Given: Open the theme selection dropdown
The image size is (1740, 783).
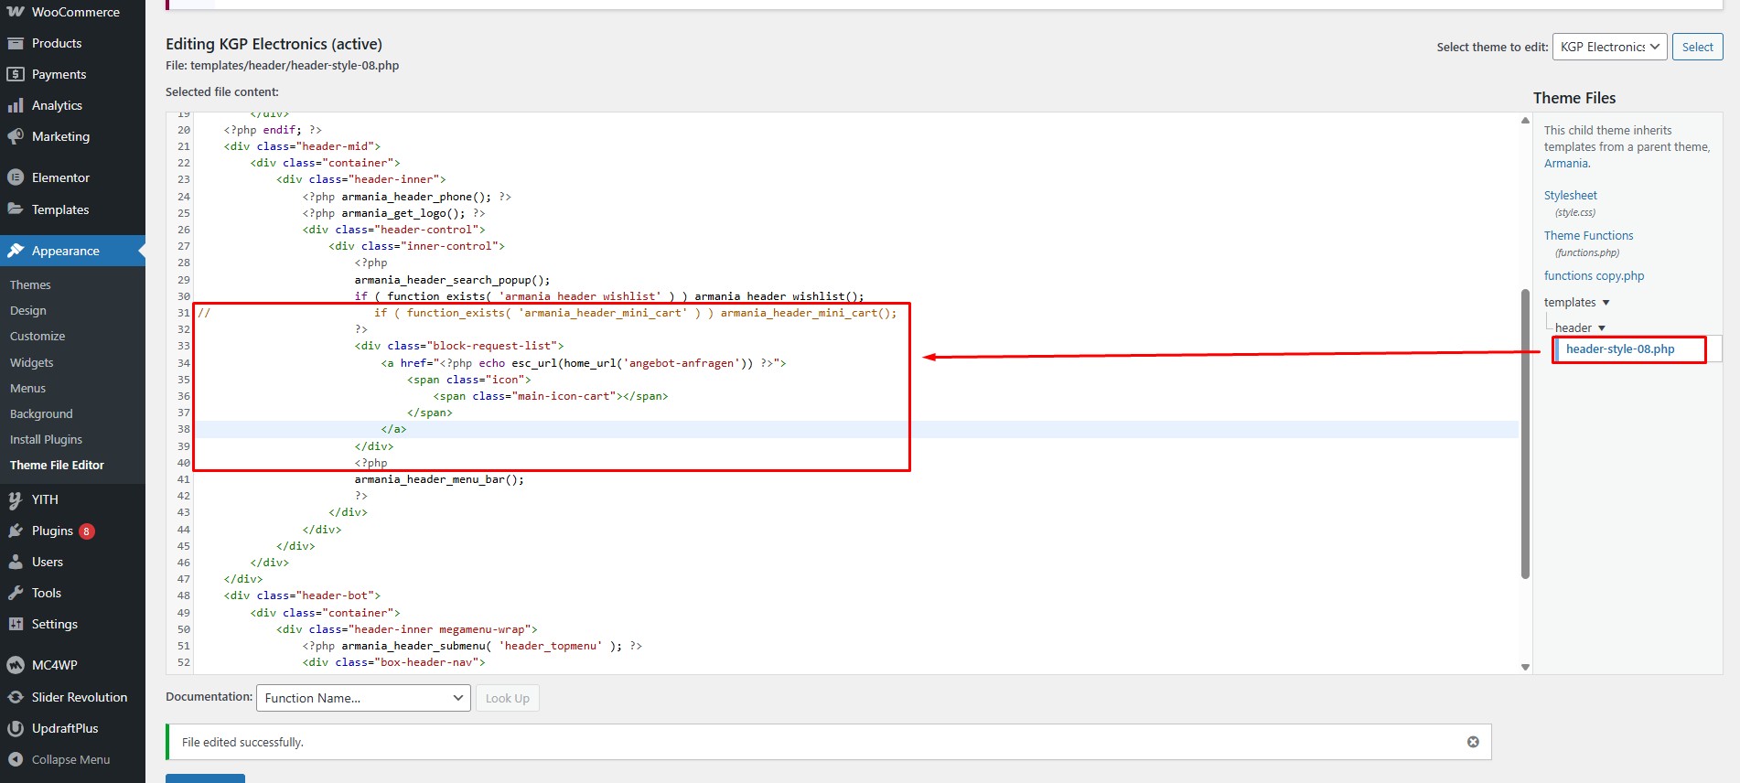Looking at the screenshot, I should coord(1609,47).
